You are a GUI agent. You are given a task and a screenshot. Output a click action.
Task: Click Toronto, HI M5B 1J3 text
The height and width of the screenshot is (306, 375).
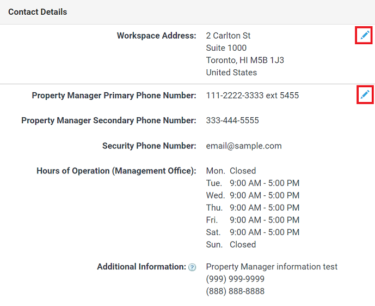pos(245,60)
